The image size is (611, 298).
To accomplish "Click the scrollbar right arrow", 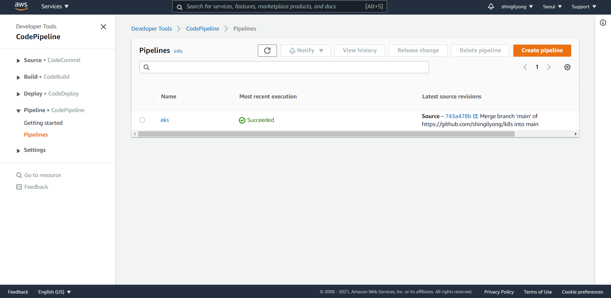I will (x=576, y=134).
